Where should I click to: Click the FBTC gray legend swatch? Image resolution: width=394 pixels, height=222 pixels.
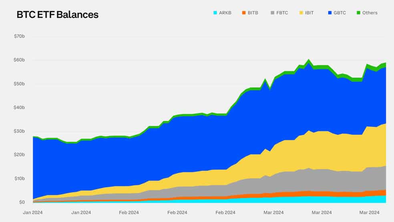tap(272, 13)
